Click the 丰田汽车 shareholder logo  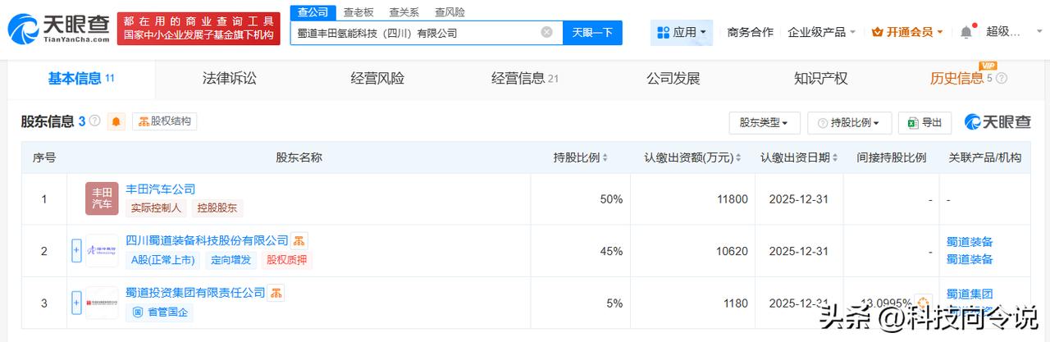tap(102, 198)
